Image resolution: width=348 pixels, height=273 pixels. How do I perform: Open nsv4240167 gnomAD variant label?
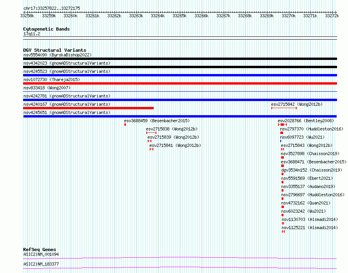(67, 104)
